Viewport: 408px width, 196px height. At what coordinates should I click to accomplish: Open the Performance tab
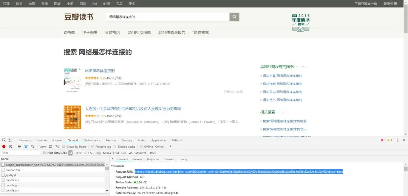point(93,140)
